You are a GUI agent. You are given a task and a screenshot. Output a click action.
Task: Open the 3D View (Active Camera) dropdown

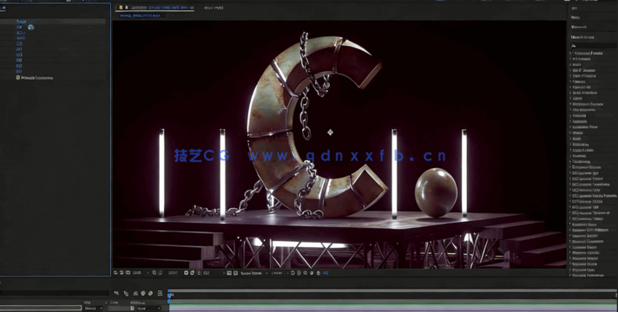[253, 273]
